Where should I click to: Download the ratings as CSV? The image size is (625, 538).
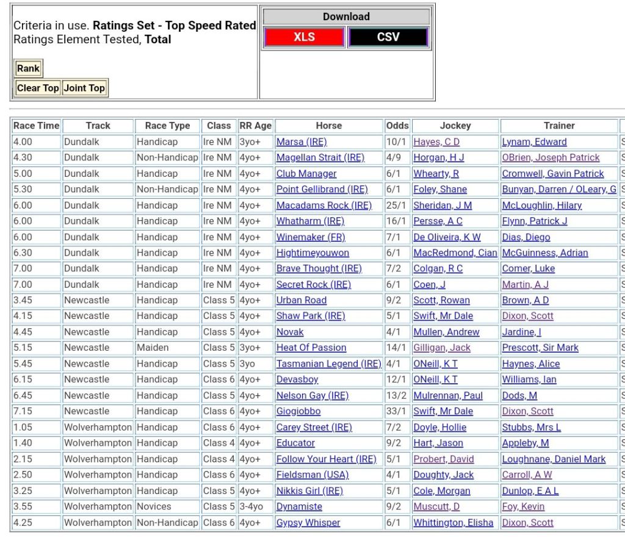[388, 37]
